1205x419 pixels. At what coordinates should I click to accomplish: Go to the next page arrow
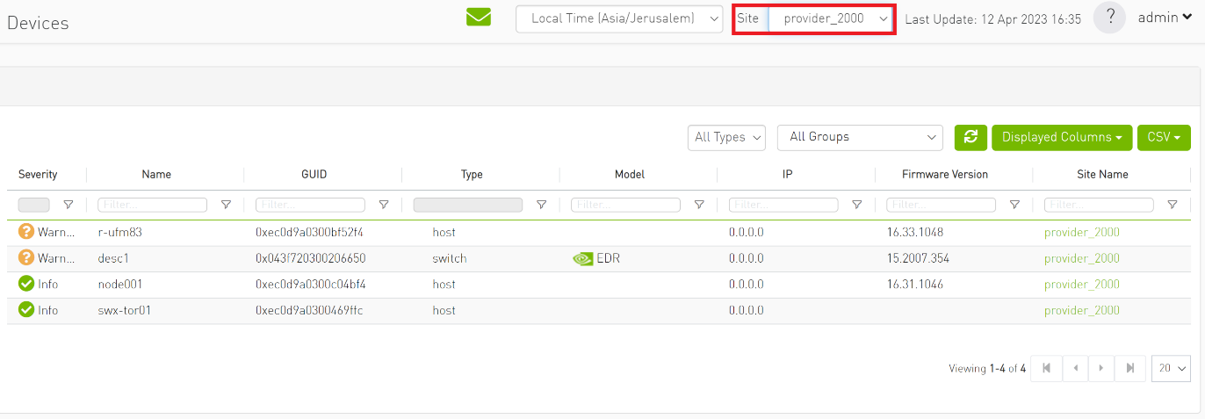pos(1100,369)
